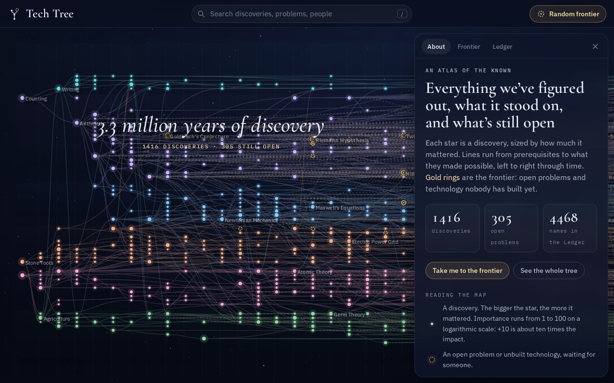Click the Gold rings highlighted text
This screenshot has width=614, height=383.
tap(442, 177)
